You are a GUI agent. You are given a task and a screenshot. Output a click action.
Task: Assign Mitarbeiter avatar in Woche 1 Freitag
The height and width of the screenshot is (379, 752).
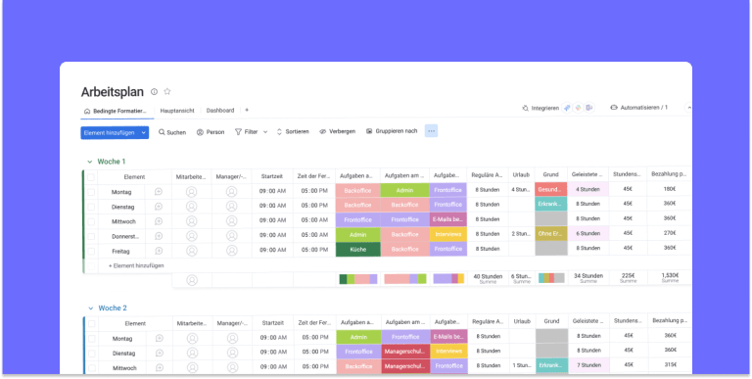192,251
